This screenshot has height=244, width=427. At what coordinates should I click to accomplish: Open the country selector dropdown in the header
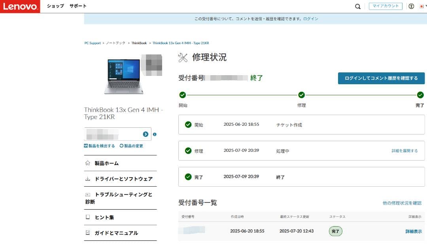pos(422,6)
